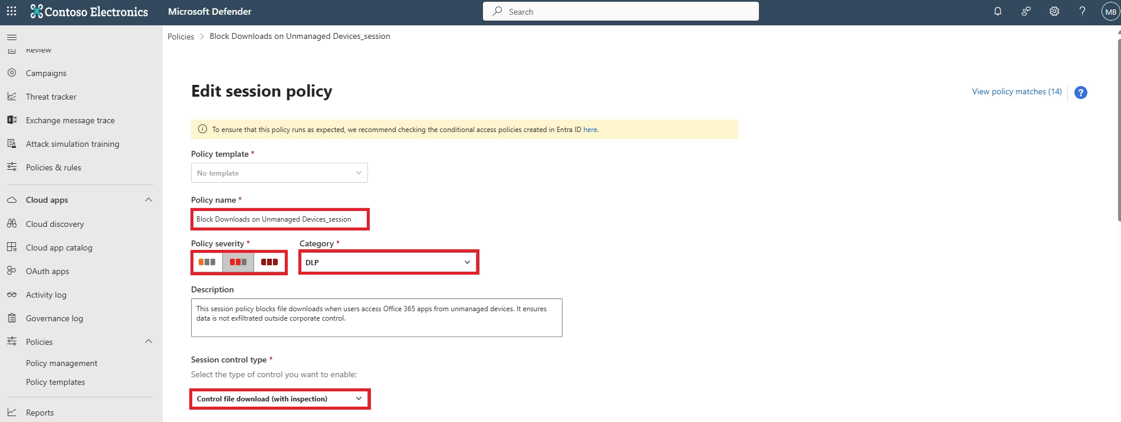Collapse the Cloud apps section chevron
Screen dimensions: 1121x422
click(x=149, y=200)
